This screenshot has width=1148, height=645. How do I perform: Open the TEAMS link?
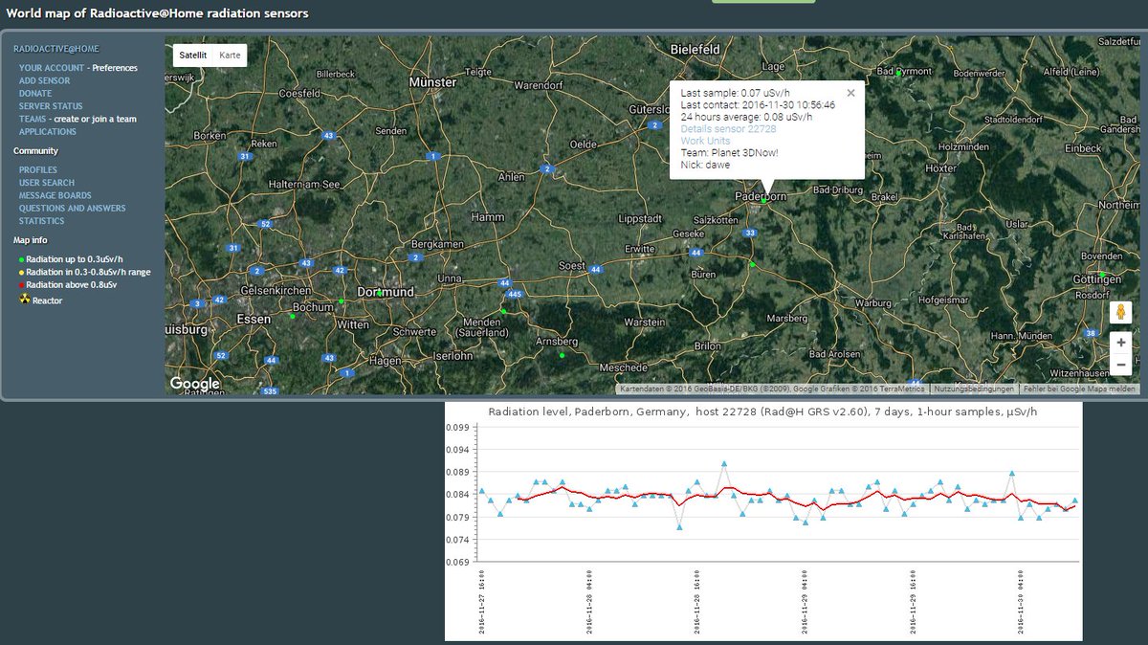pyautogui.click(x=33, y=120)
